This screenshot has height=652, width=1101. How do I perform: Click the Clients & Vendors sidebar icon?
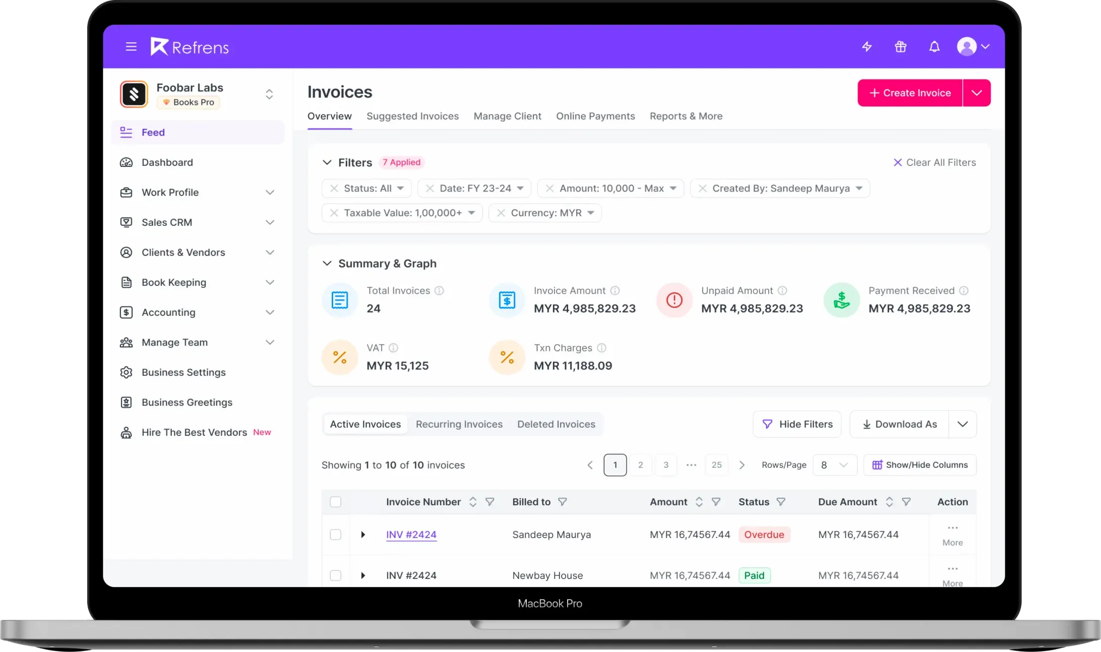coord(126,252)
